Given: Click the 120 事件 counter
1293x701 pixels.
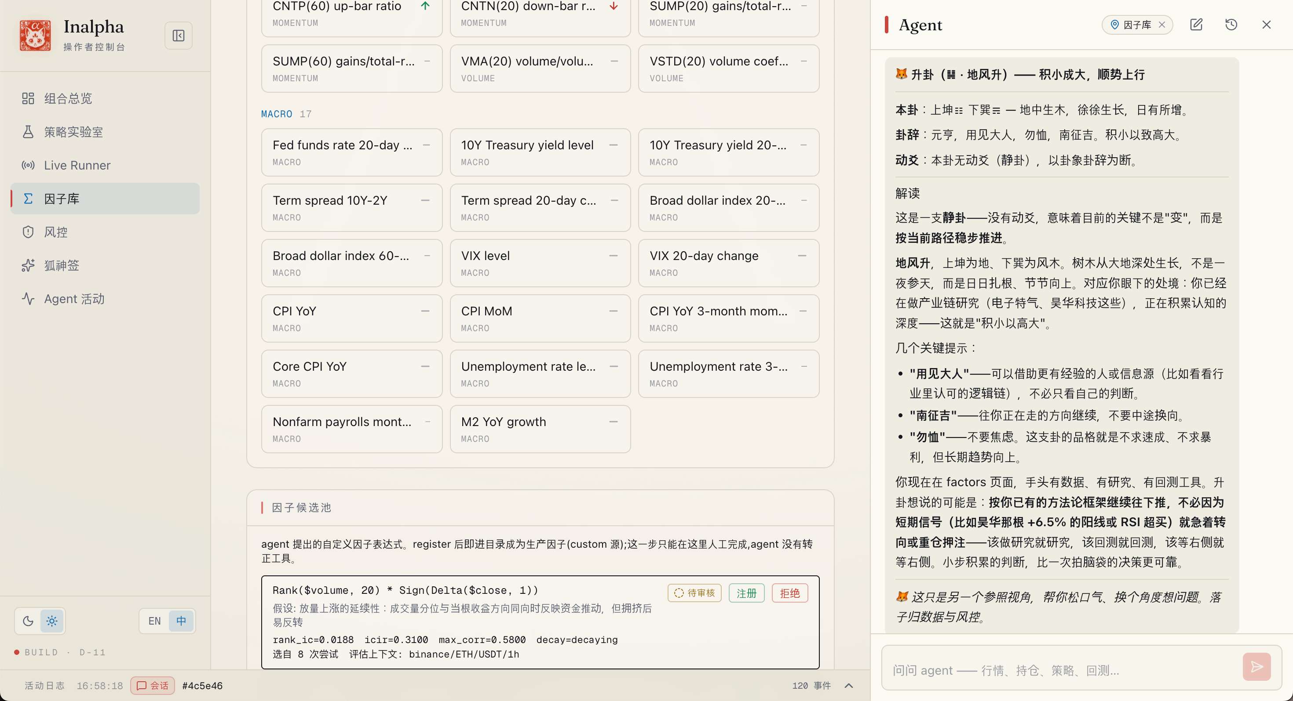Looking at the screenshot, I should 811,686.
